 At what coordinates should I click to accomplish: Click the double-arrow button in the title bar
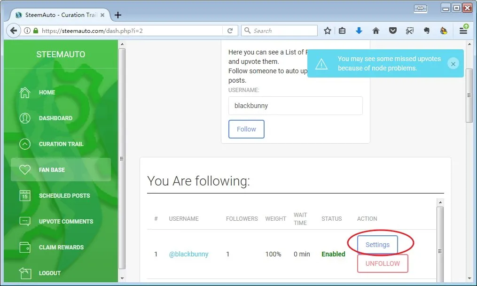click(421, 8)
